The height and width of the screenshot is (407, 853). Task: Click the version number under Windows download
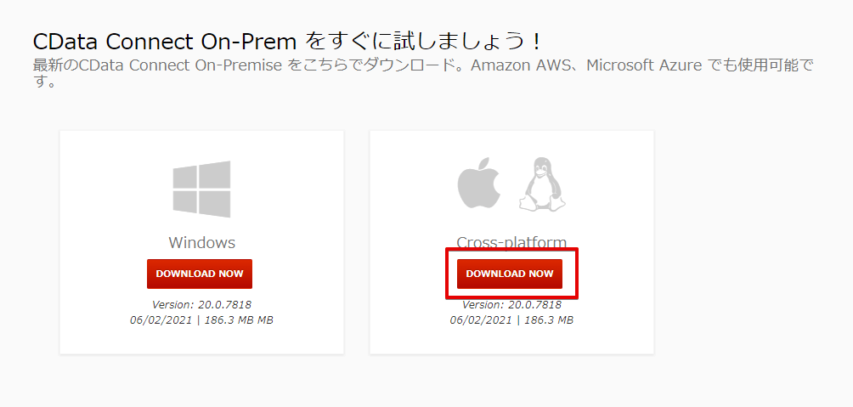coord(201,304)
